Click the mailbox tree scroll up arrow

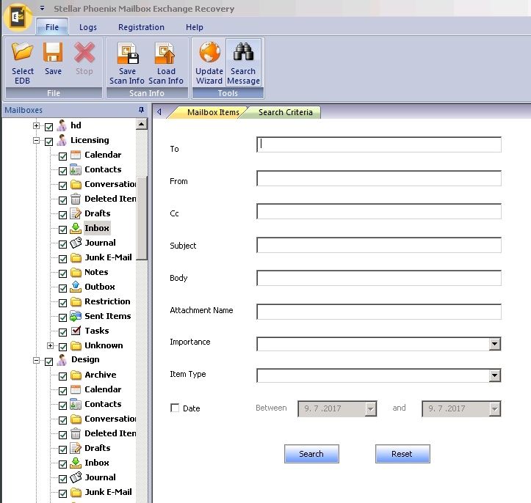(x=142, y=124)
